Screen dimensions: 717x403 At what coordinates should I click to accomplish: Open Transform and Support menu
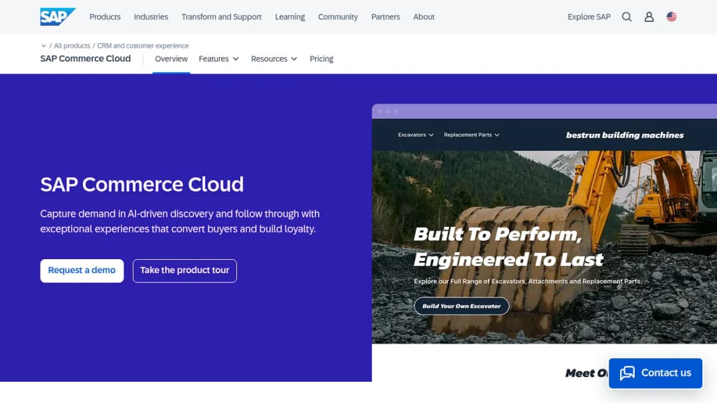pyautogui.click(x=221, y=17)
